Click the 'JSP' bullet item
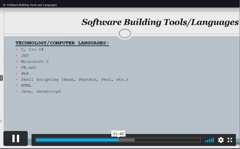The height and width of the screenshot is (149, 240). pyautogui.click(x=25, y=56)
